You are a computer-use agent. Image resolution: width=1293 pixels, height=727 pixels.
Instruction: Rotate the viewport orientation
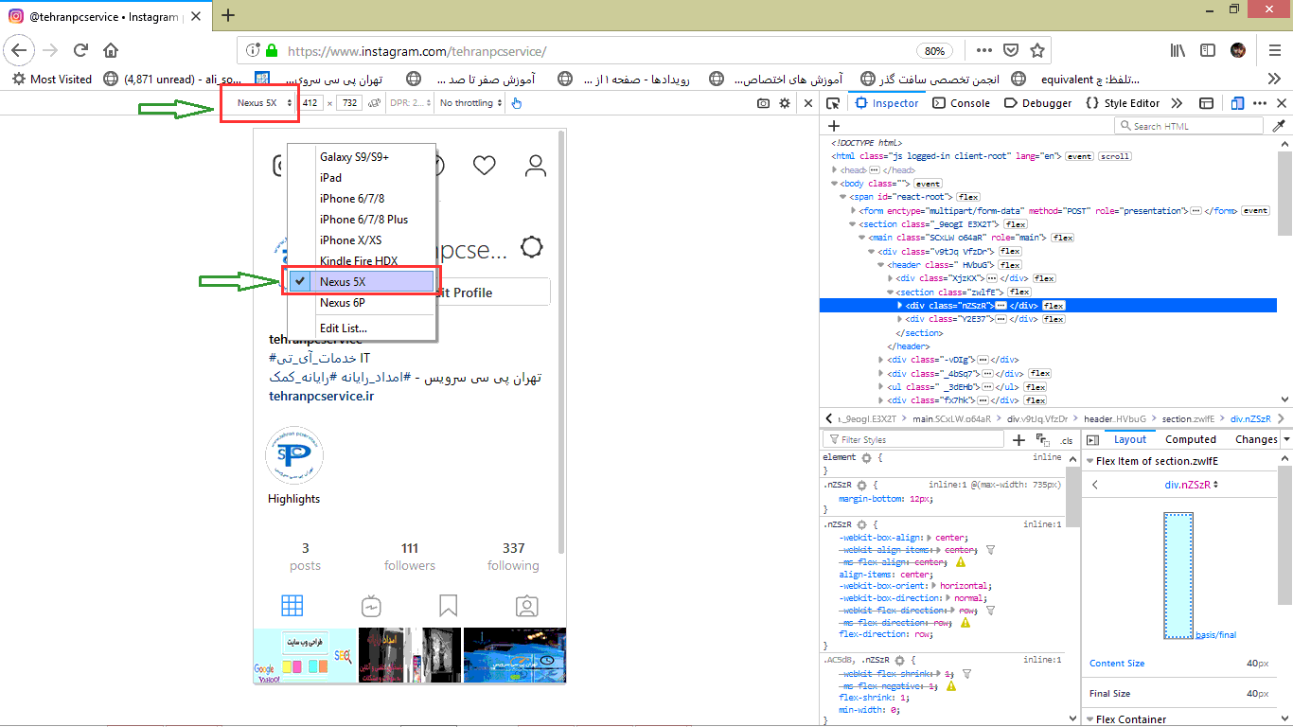point(375,103)
